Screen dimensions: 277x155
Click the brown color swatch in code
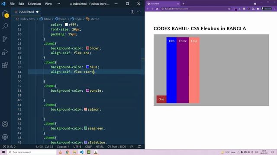(87, 48)
